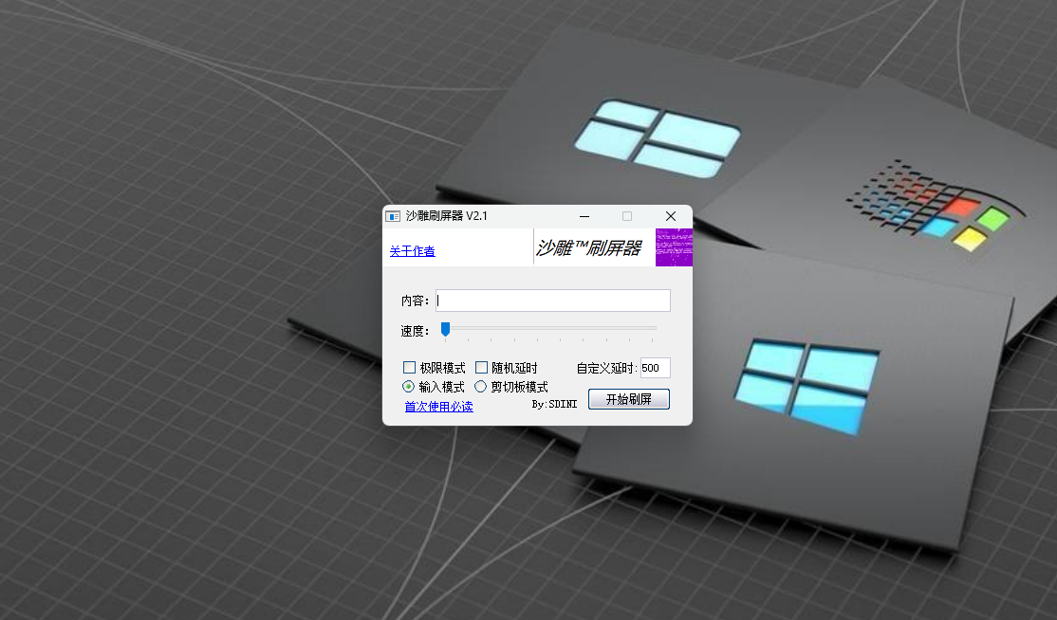
Task: Close the 沙雕刷屏器 V2.1 window
Action: 671,216
